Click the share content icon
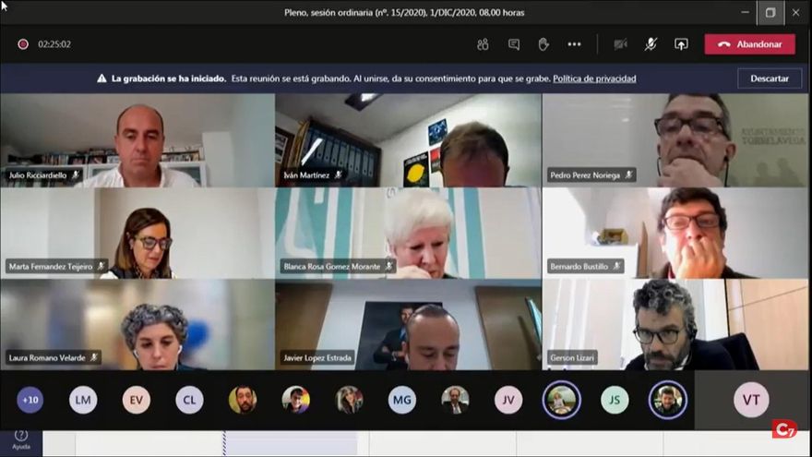Viewport: 812px width, 457px height. click(681, 44)
